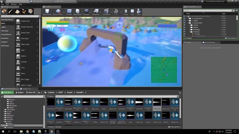Image resolution: width=239 pixels, height=134 pixels.
Task: Open Chrome from the taskbar
Action: 27,131
